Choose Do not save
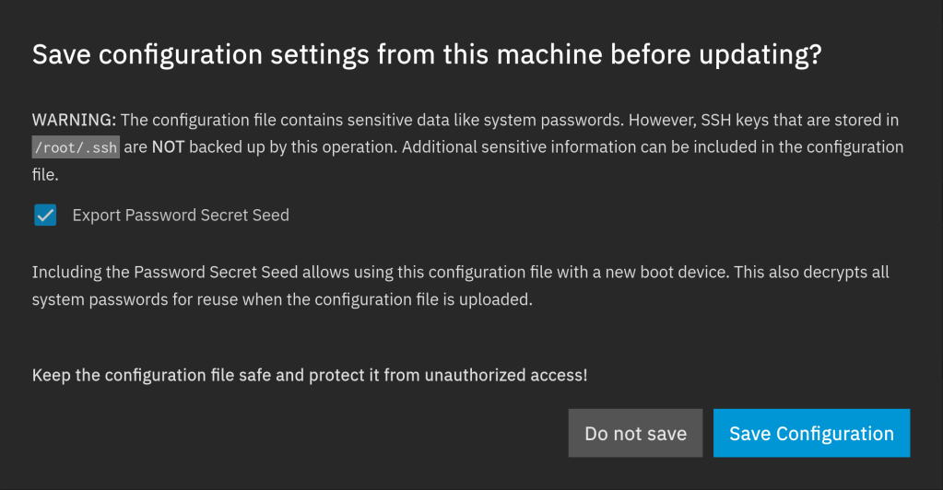The width and height of the screenshot is (943, 490). (635, 433)
